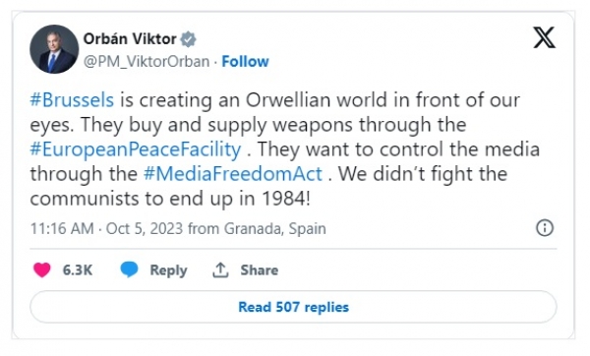The image size is (590, 356).
Task: Click the Share text label
Action: (260, 270)
